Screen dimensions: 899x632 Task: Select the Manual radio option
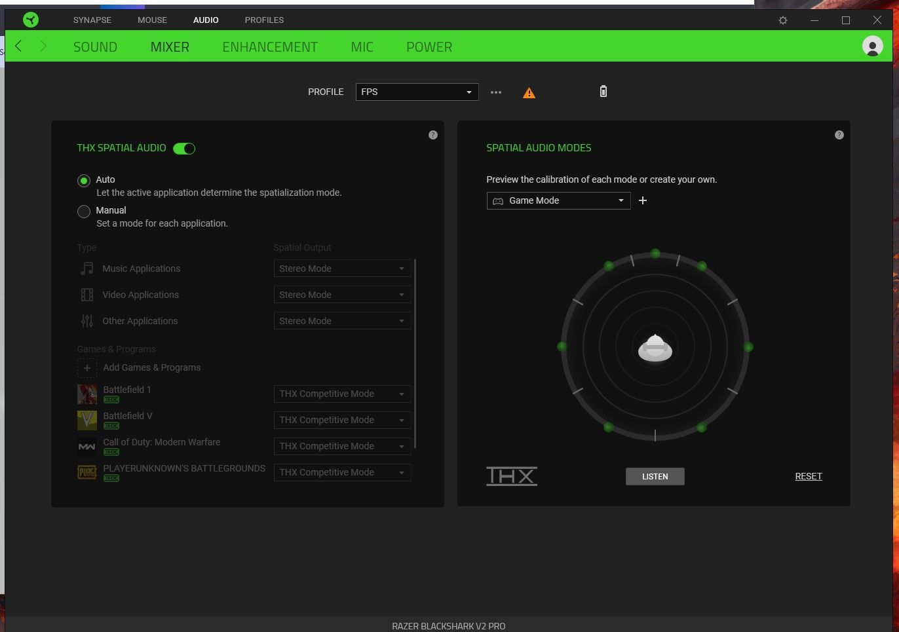[x=84, y=212]
